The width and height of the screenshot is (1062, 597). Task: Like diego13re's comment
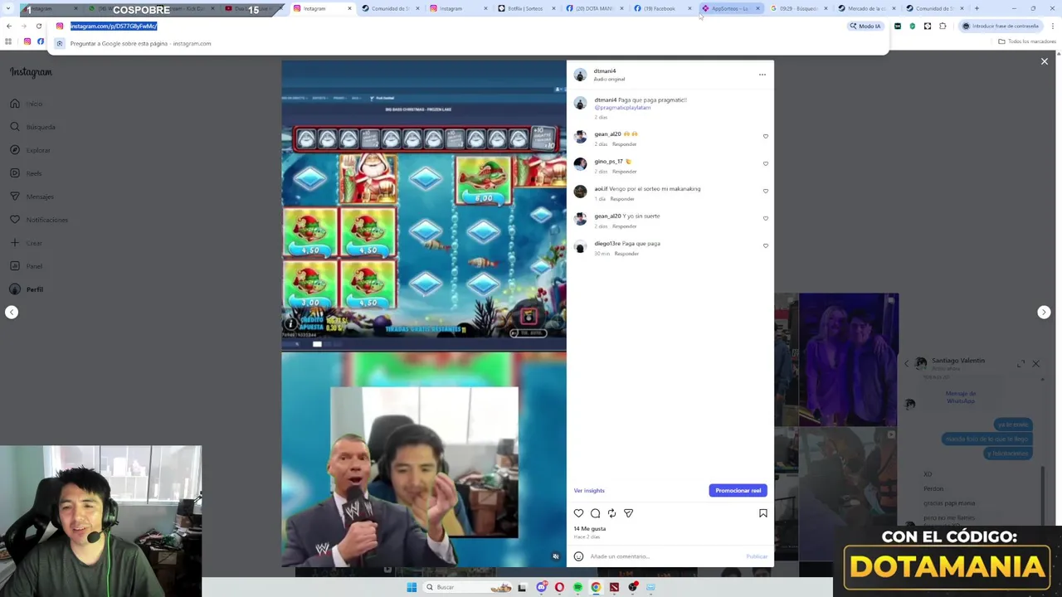point(766,246)
